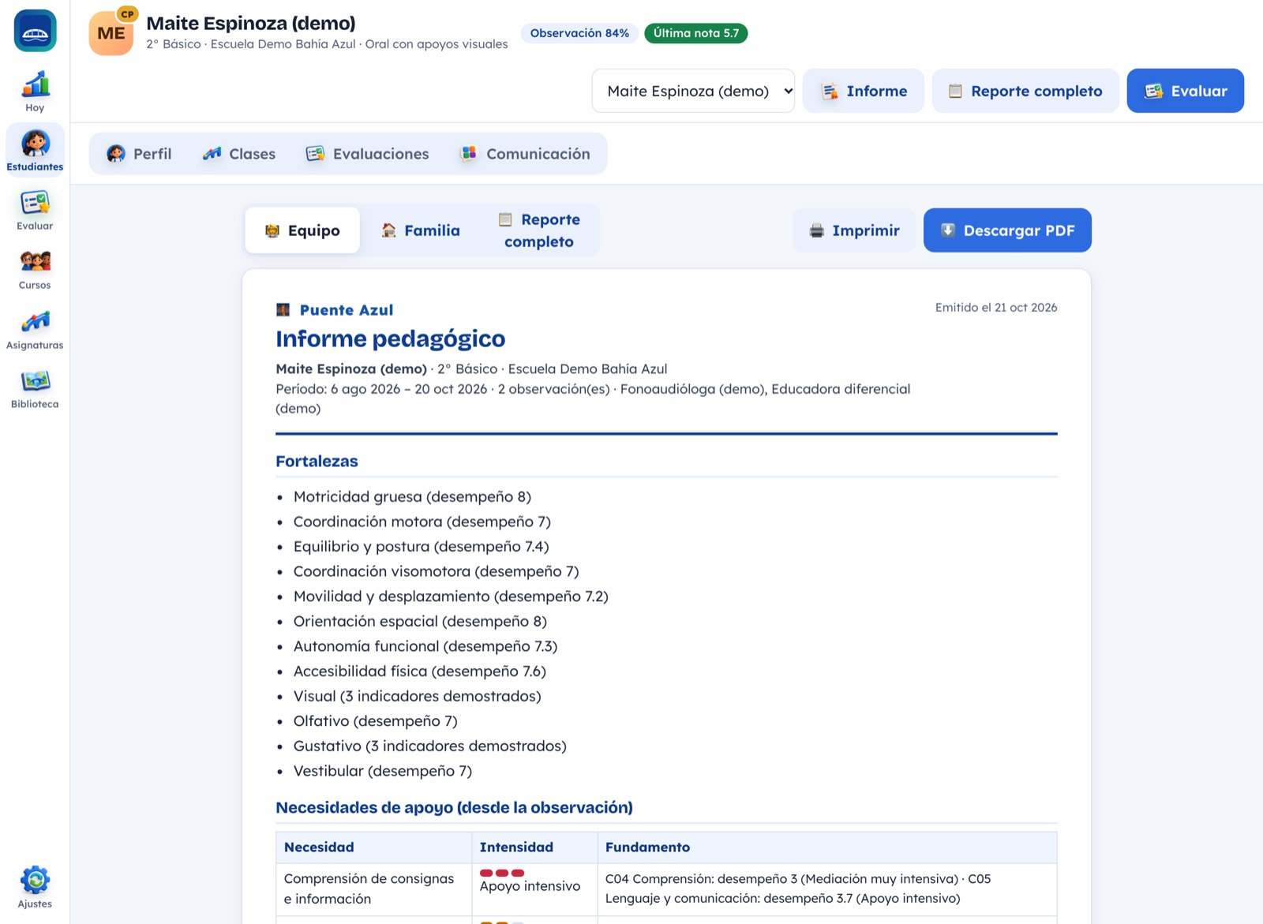1263x924 pixels.
Task: Switch to the Perfil tab
Action: (x=139, y=154)
